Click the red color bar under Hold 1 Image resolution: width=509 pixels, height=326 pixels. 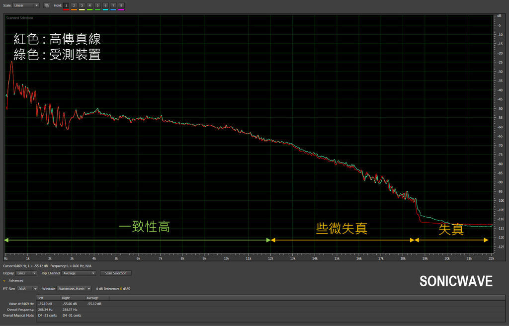click(x=66, y=10)
